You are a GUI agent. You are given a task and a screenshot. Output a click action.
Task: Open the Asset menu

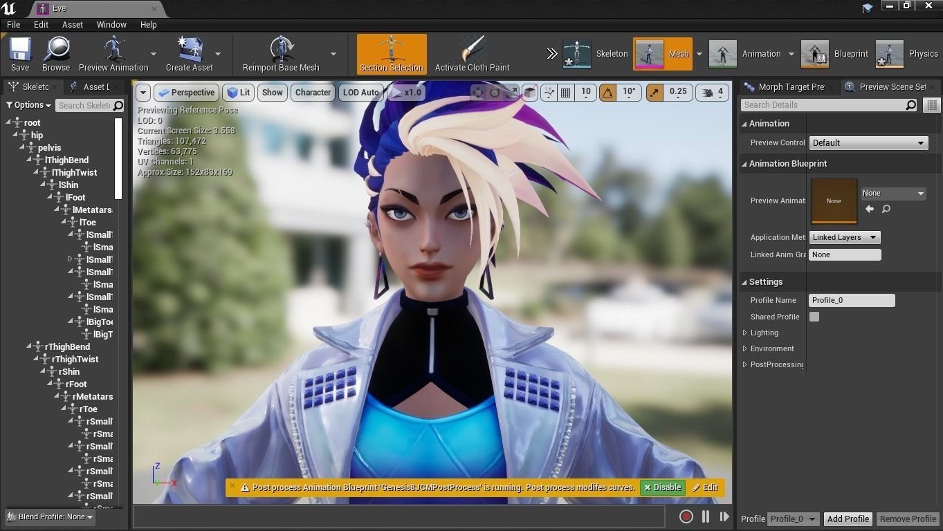pyautogui.click(x=73, y=25)
